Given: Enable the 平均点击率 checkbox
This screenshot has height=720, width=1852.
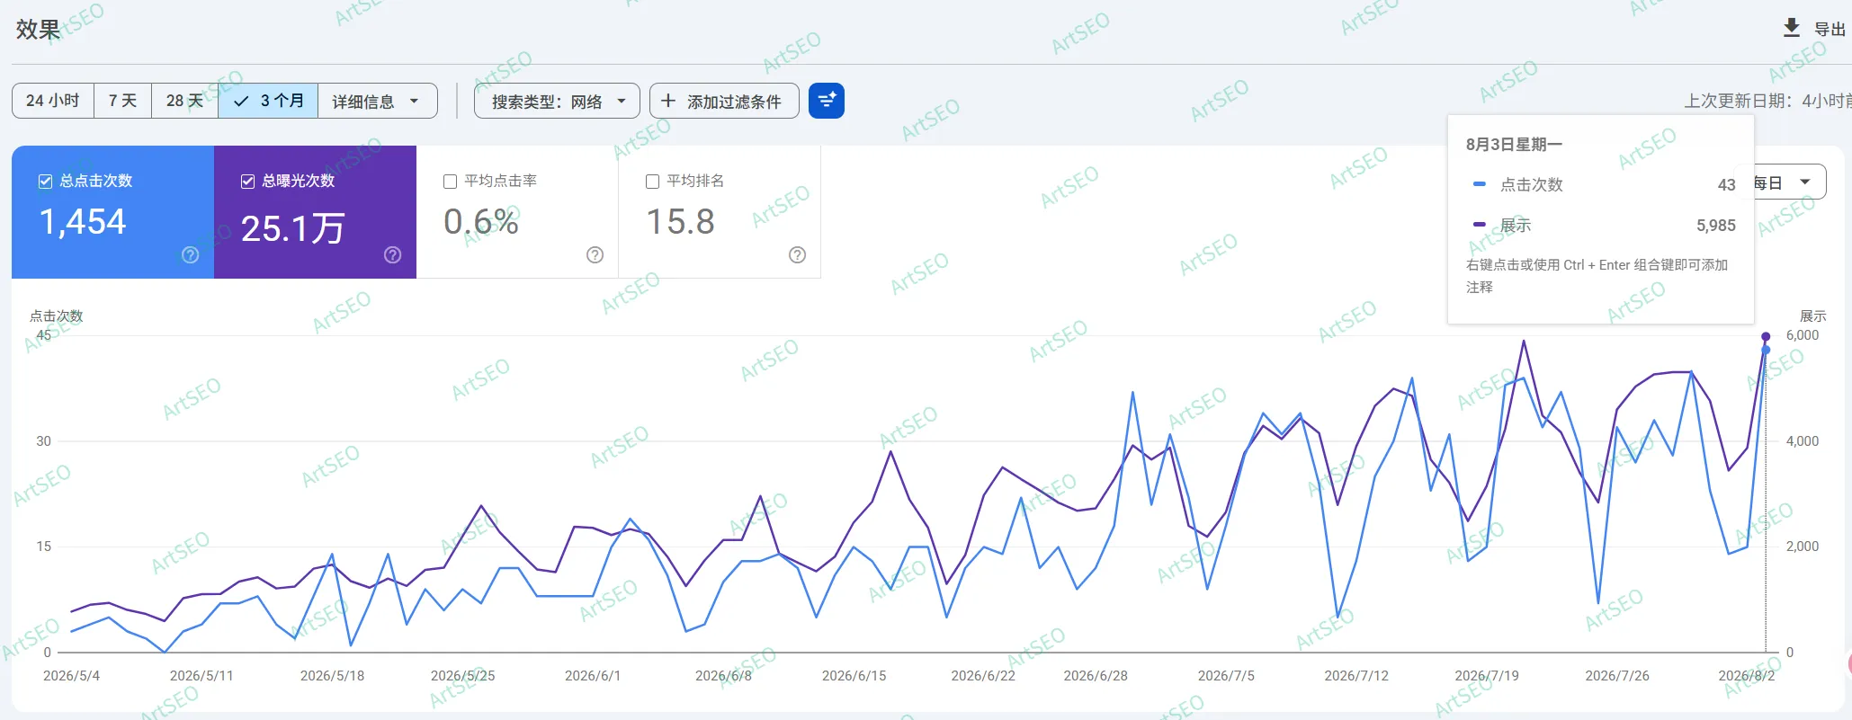Looking at the screenshot, I should [x=450, y=182].
